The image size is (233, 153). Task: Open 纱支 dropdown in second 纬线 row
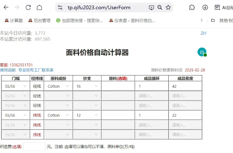pos(87,125)
